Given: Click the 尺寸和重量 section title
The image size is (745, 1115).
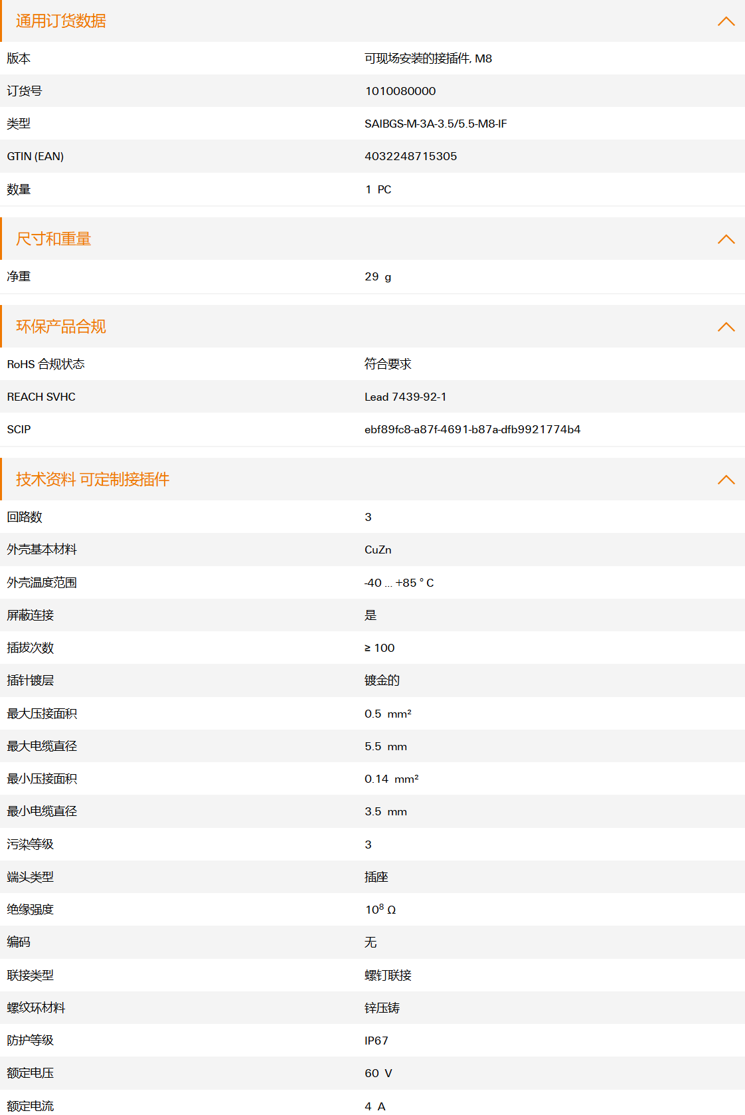Looking at the screenshot, I should coord(54,239).
